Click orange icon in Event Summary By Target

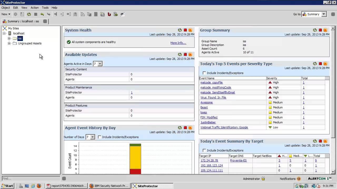click(x=325, y=141)
